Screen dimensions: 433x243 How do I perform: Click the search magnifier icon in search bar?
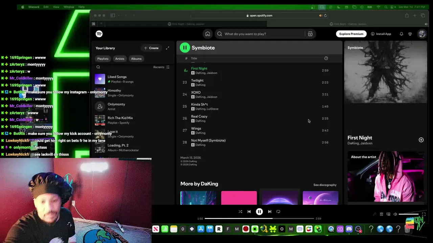(x=220, y=34)
